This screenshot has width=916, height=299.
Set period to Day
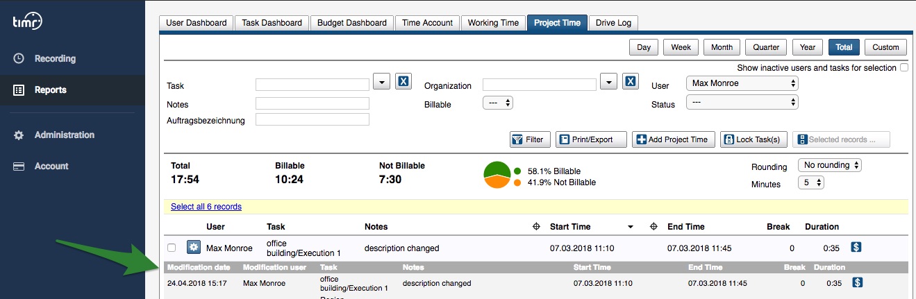pyautogui.click(x=644, y=47)
